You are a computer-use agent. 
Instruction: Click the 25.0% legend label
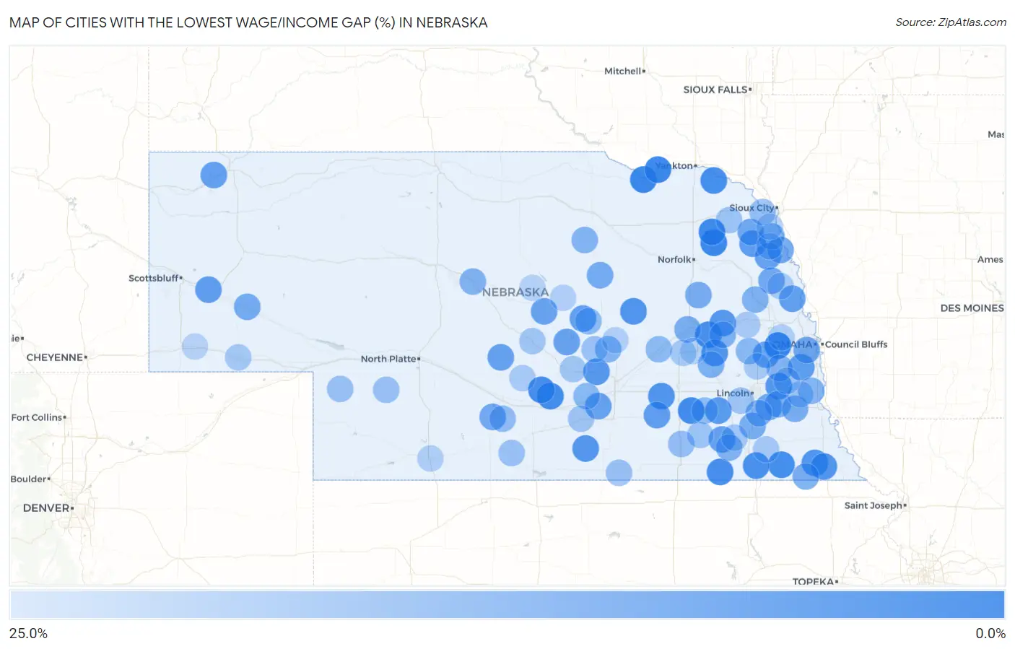click(28, 633)
